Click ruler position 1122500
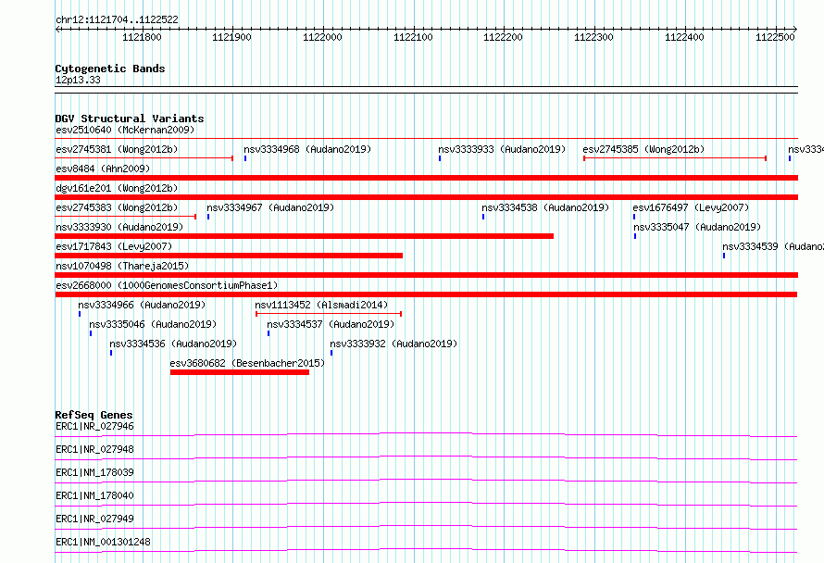824x563 pixels. (x=775, y=37)
